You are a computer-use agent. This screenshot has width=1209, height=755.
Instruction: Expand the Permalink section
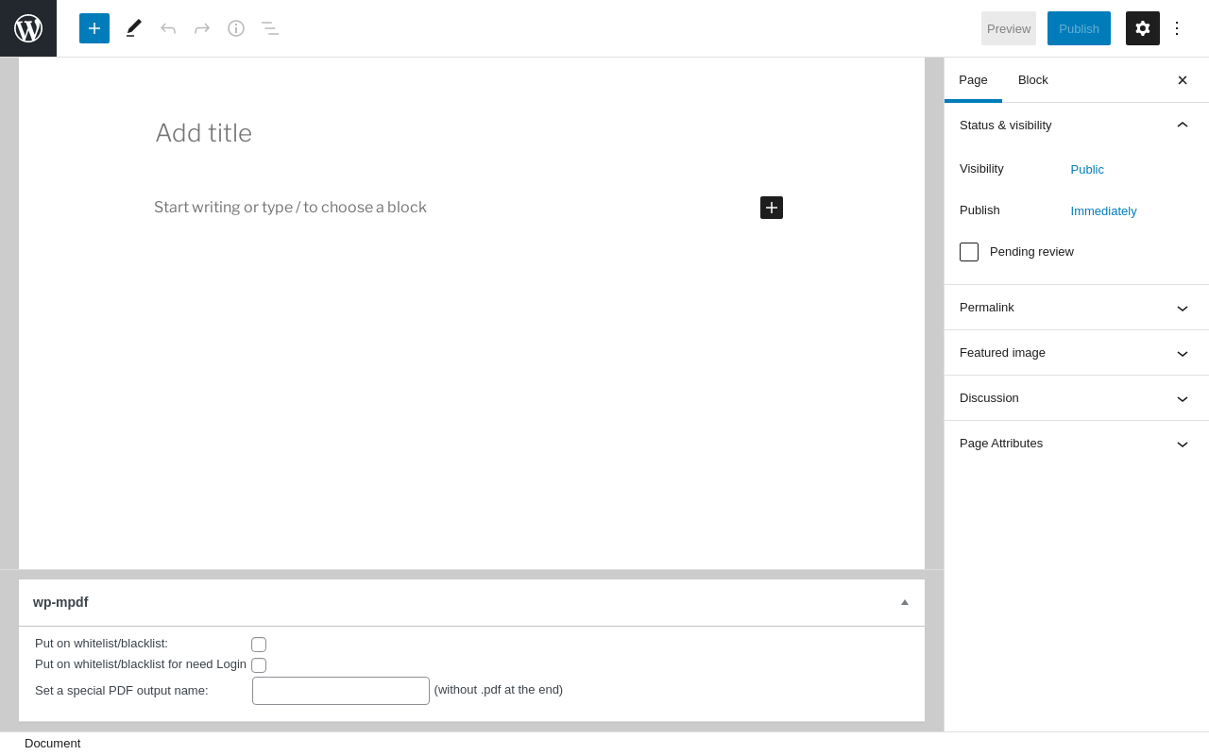pyautogui.click(x=1077, y=308)
